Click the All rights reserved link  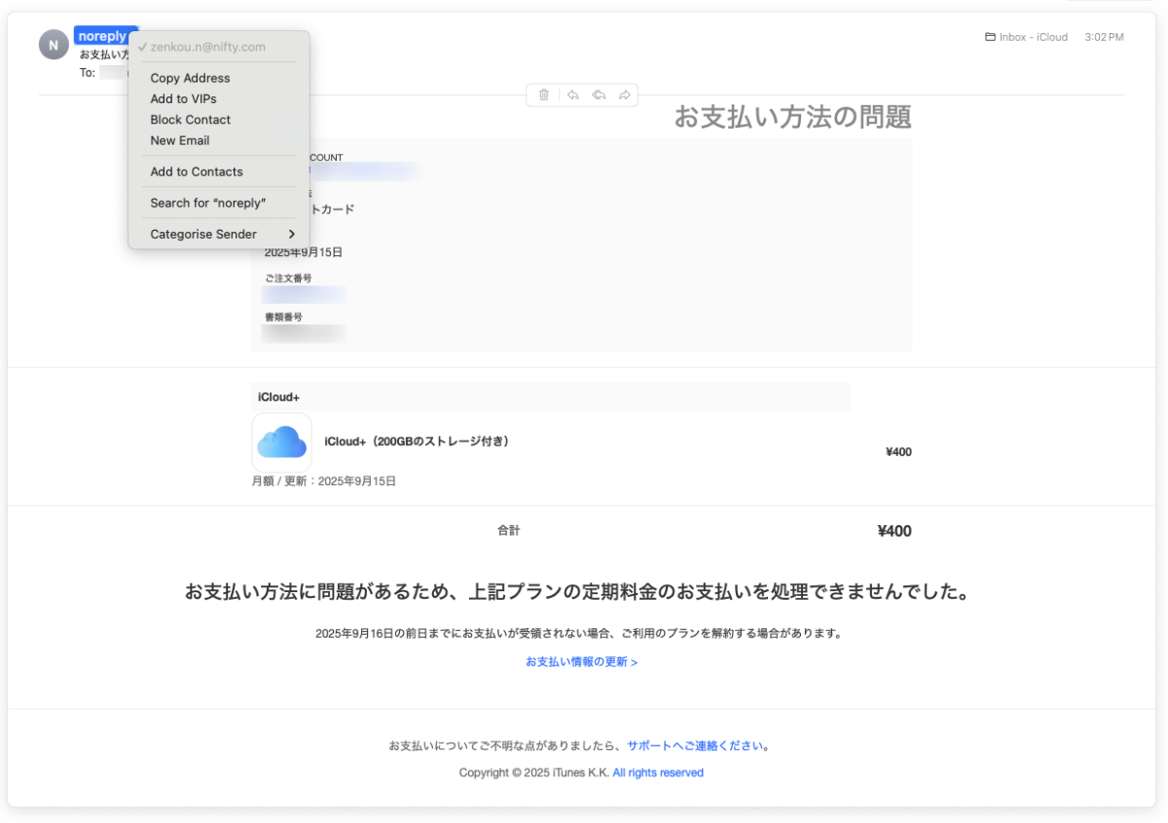point(658,772)
